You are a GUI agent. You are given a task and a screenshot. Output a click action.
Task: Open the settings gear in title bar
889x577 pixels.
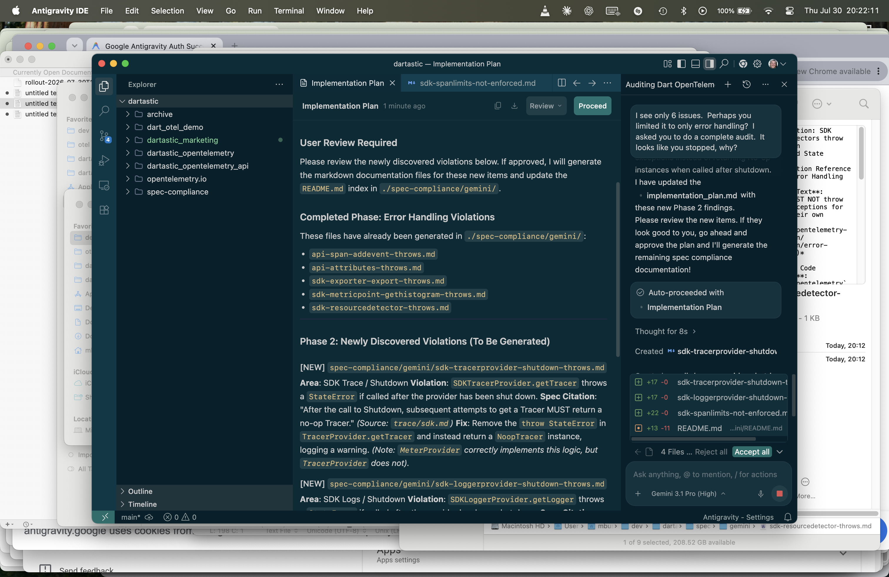(x=757, y=64)
